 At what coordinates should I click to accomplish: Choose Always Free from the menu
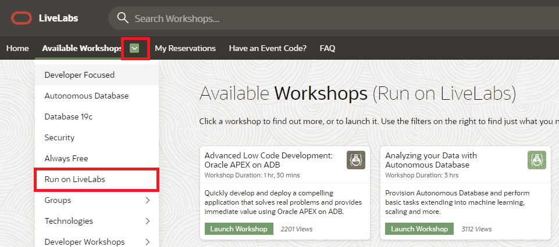click(x=66, y=158)
